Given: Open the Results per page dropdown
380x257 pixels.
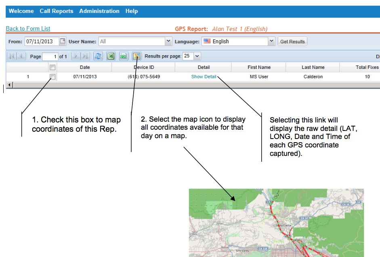Looking at the screenshot, I should 197,56.
